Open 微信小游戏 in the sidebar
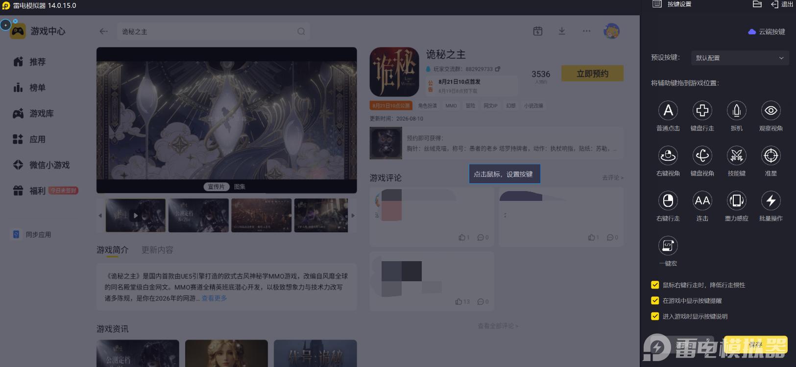The image size is (796, 367). [x=41, y=165]
